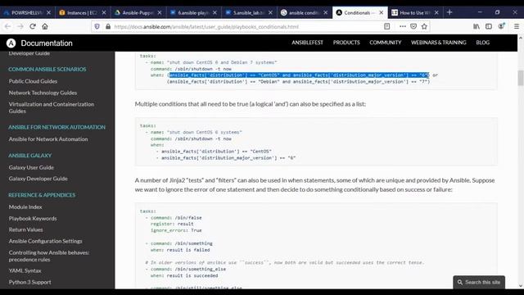
Task: Close the POWRSHELL tab
Action: tap(48, 12)
